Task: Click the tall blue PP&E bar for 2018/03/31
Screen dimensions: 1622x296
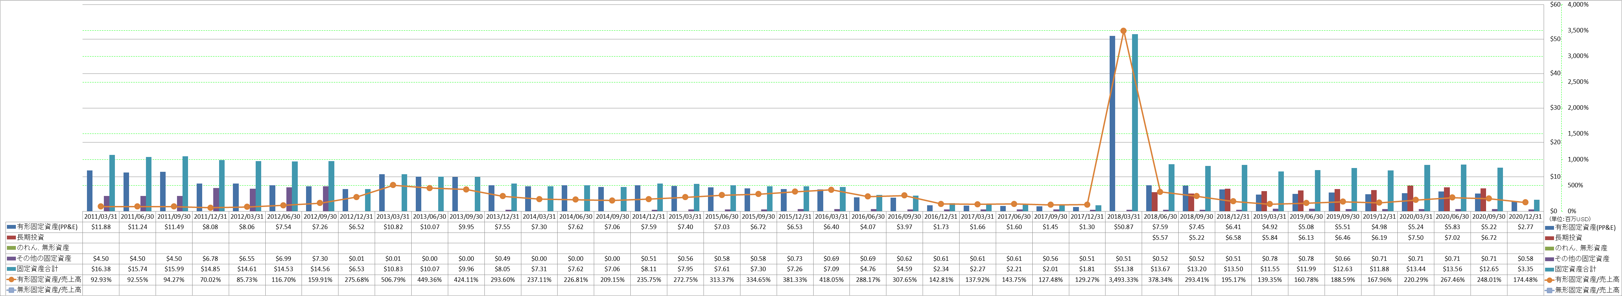Action: coord(1112,124)
